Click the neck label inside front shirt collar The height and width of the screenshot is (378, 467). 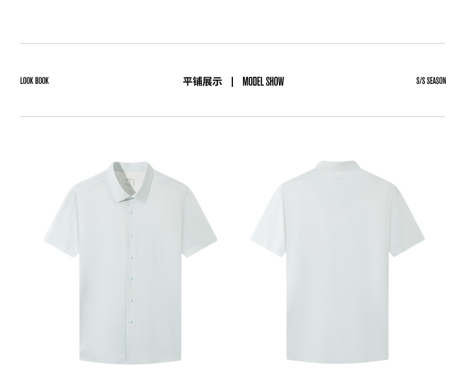click(x=130, y=183)
